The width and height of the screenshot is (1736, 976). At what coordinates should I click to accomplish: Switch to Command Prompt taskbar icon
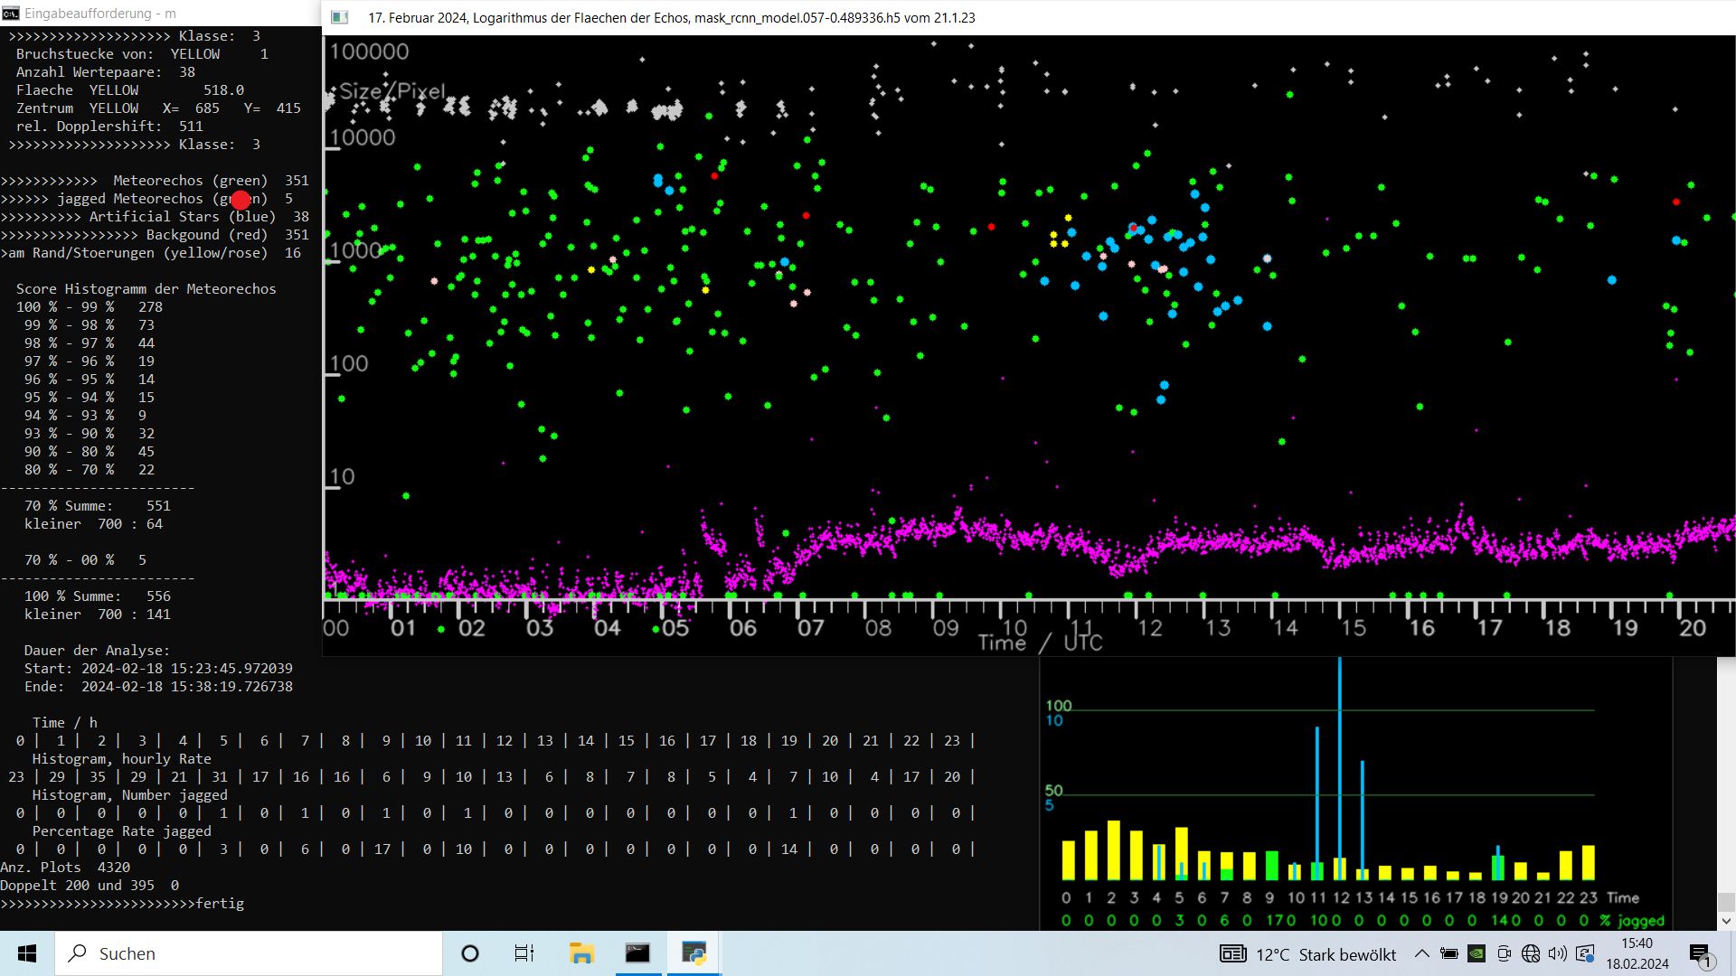tap(637, 953)
